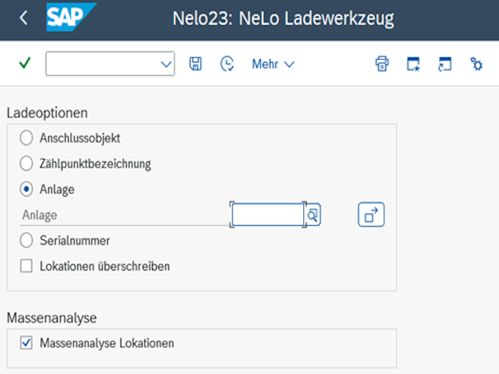
Task: Select the Zählpunktbezeichnung radio option
Action: pyautogui.click(x=27, y=164)
